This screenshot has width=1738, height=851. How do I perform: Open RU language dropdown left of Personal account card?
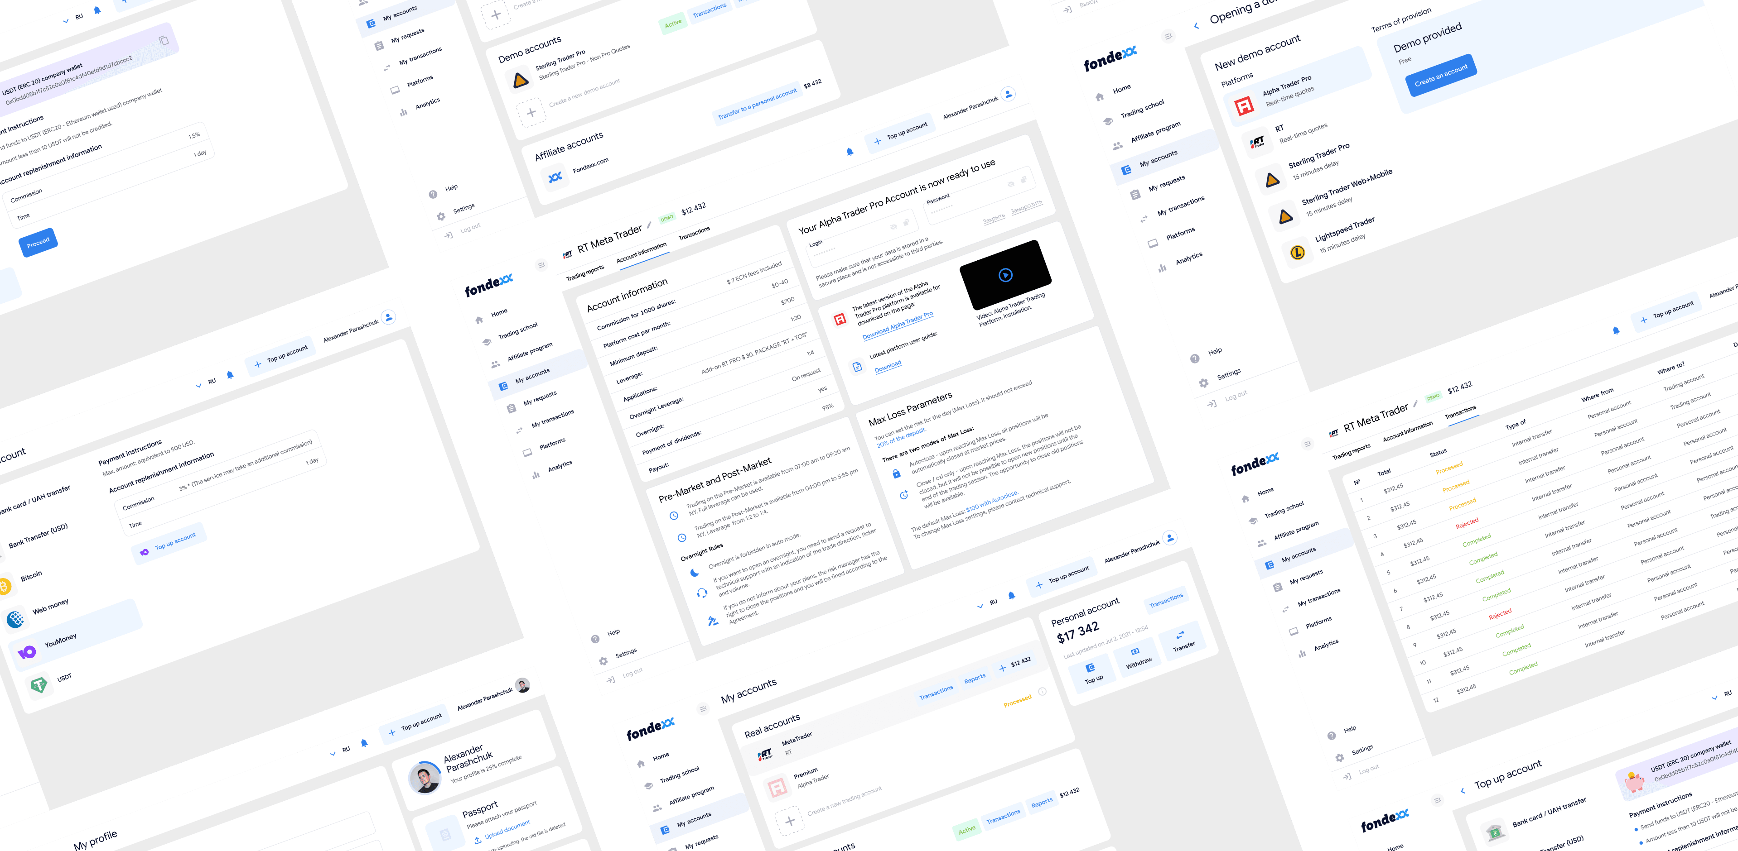click(987, 603)
